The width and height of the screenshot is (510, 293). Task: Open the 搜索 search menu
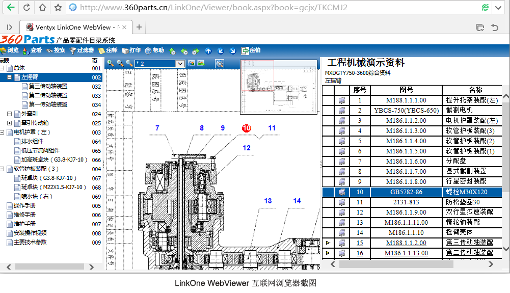(56, 50)
